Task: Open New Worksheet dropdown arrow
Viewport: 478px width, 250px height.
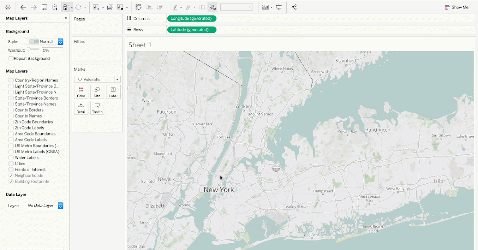Action: 103,7
